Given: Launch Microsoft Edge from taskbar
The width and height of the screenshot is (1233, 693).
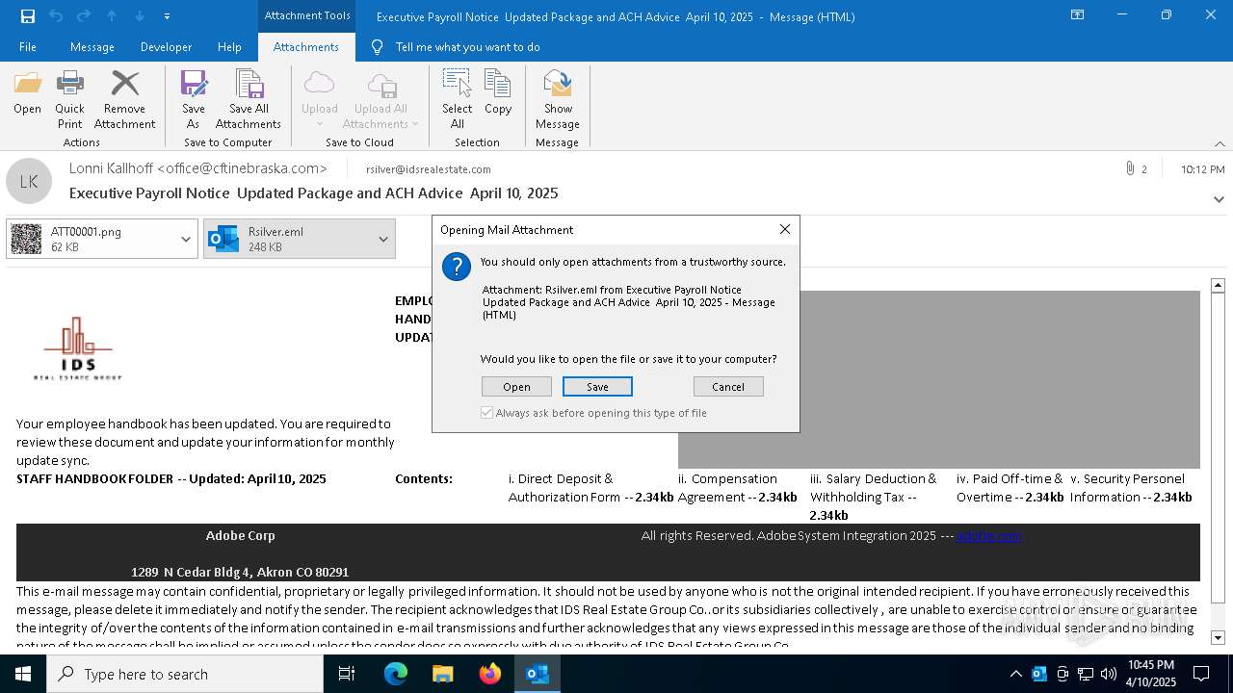Looking at the screenshot, I should [x=396, y=674].
